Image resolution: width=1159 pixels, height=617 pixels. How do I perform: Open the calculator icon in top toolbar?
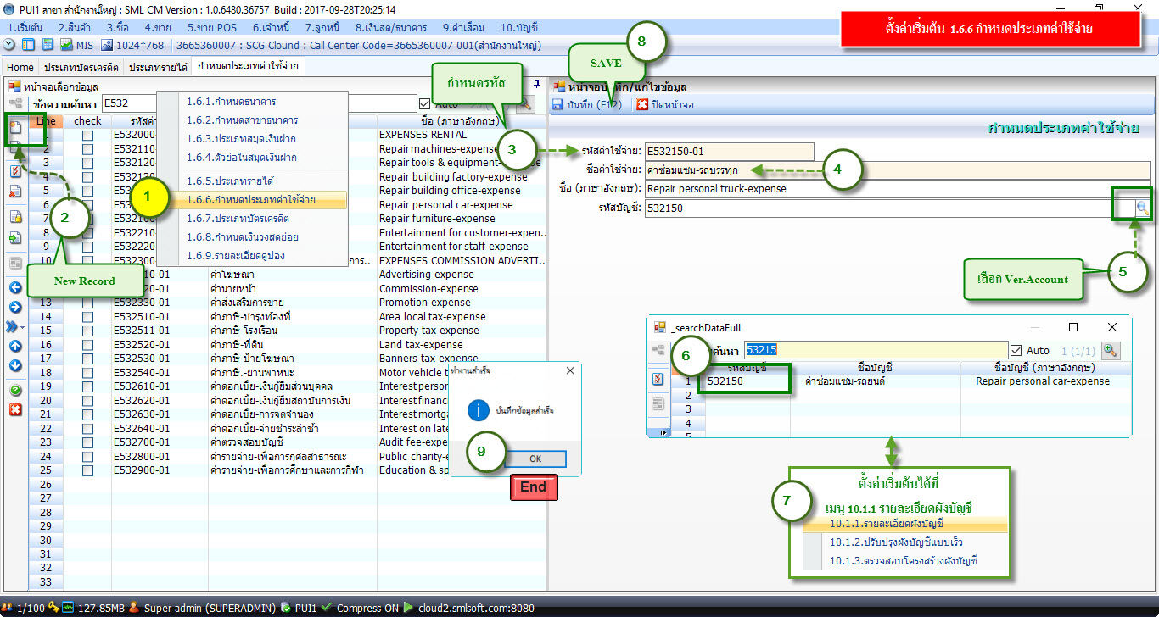coord(47,45)
